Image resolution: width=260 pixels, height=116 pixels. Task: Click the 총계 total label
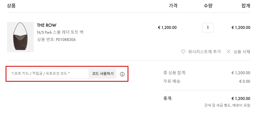point(168,98)
